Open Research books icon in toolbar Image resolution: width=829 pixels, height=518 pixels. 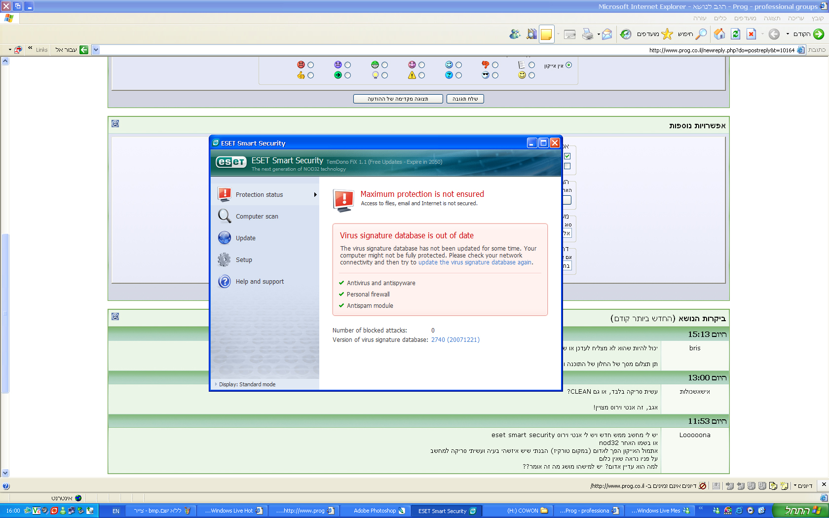coord(531,34)
